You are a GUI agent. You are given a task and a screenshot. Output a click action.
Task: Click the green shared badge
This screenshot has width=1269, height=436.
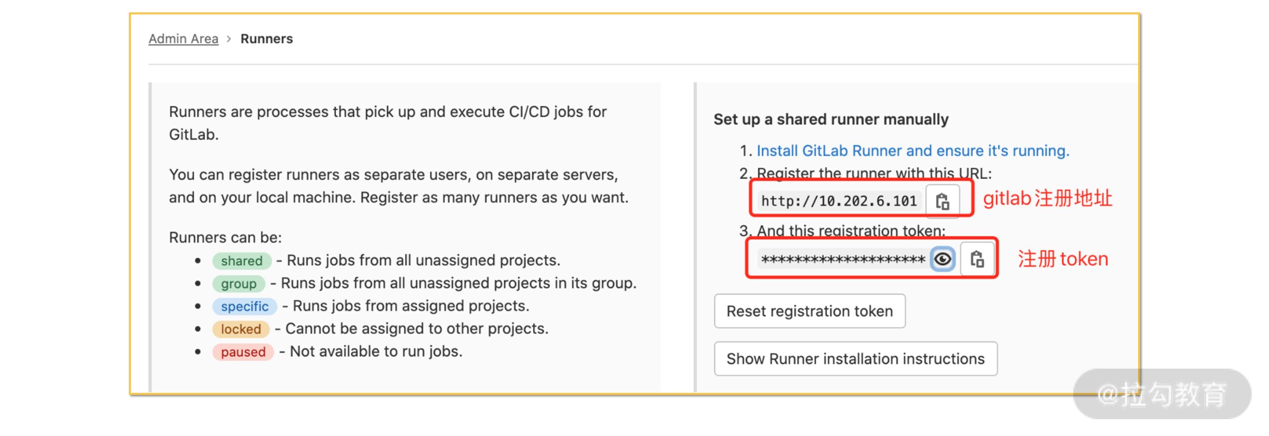[x=241, y=261]
